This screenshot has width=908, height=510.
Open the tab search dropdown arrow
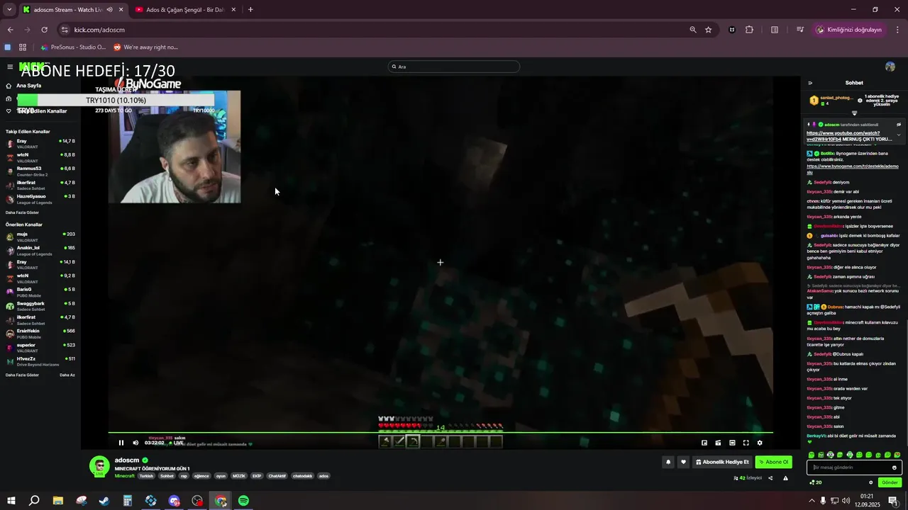click(x=9, y=10)
